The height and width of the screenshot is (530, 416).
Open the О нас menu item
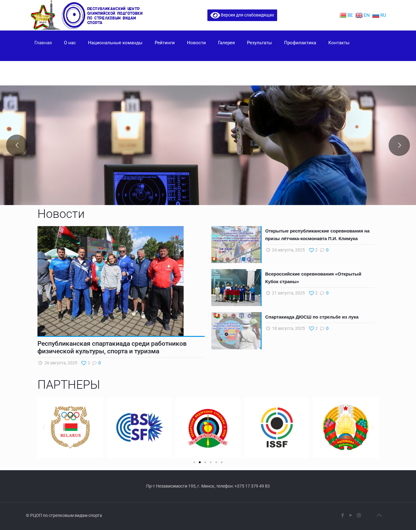click(70, 43)
